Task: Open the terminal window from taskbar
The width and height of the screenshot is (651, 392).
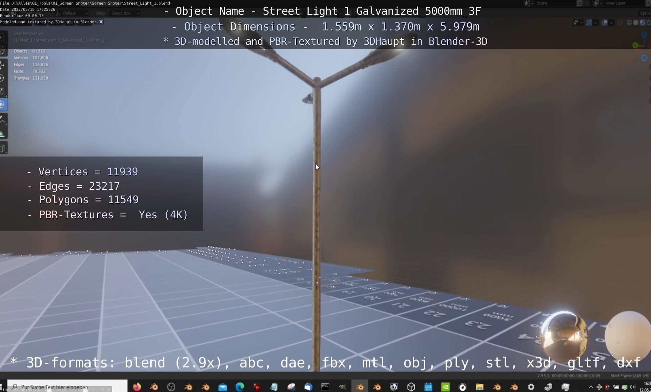Action: coord(325,387)
